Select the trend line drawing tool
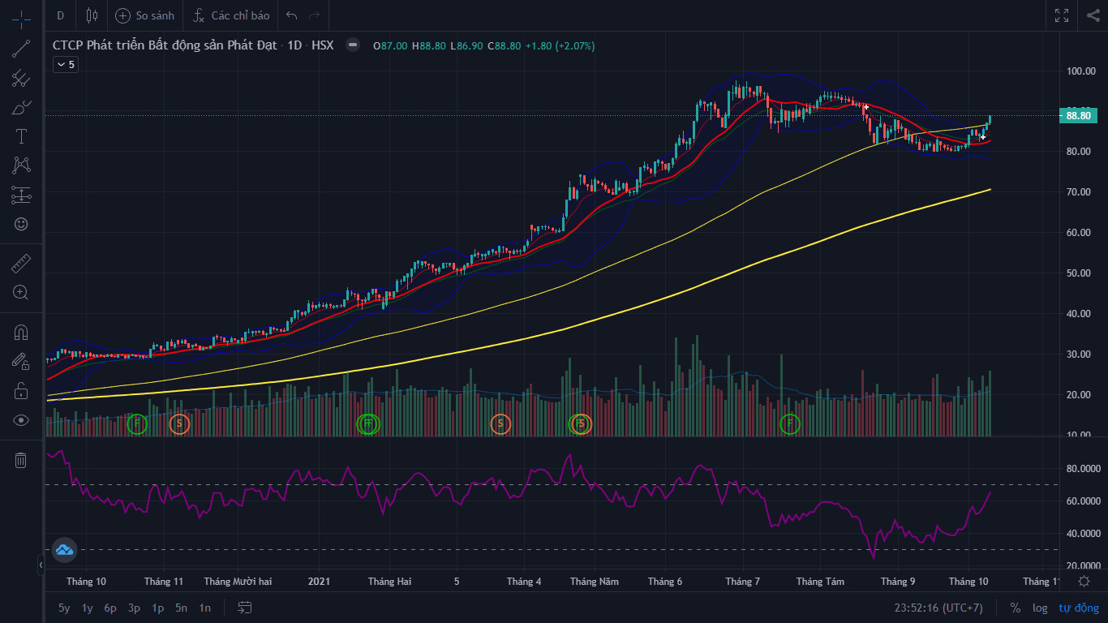1108x623 pixels. (21, 49)
